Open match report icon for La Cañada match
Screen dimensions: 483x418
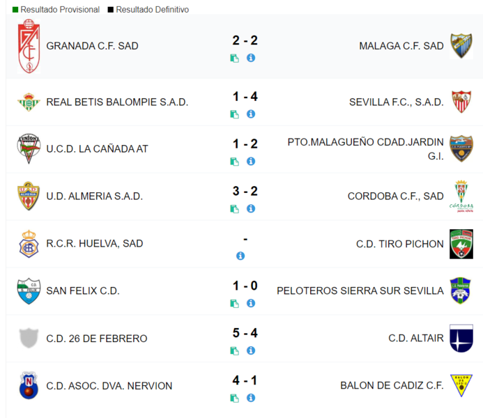click(x=234, y=162)
